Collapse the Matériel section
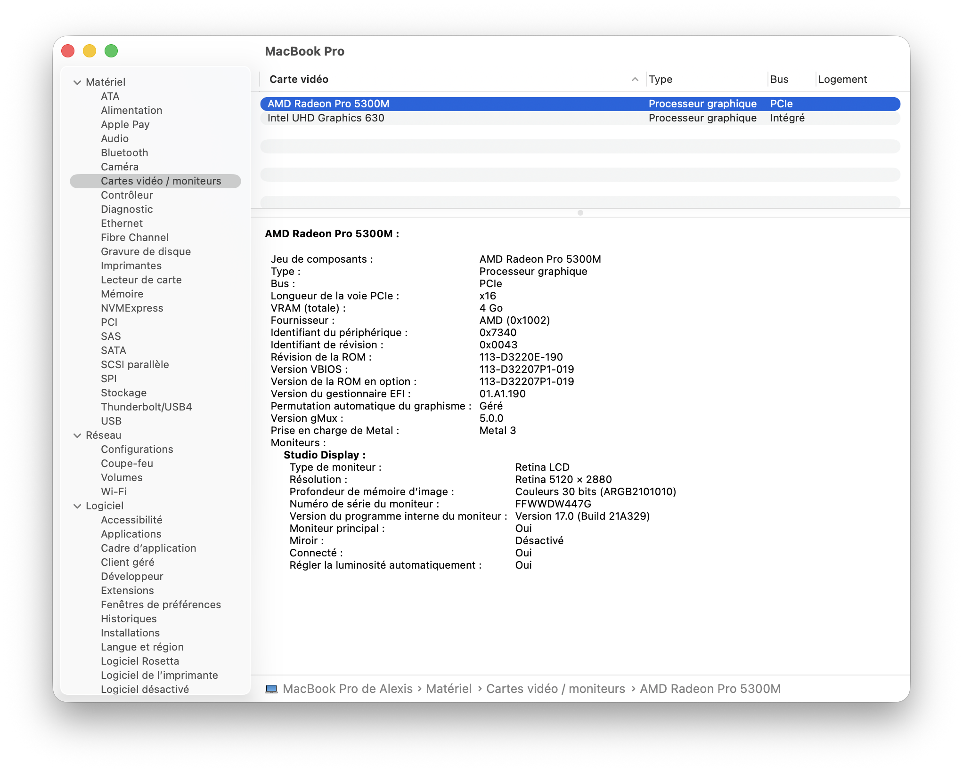Viewport: 963px width, 772px height. [77, 82]
